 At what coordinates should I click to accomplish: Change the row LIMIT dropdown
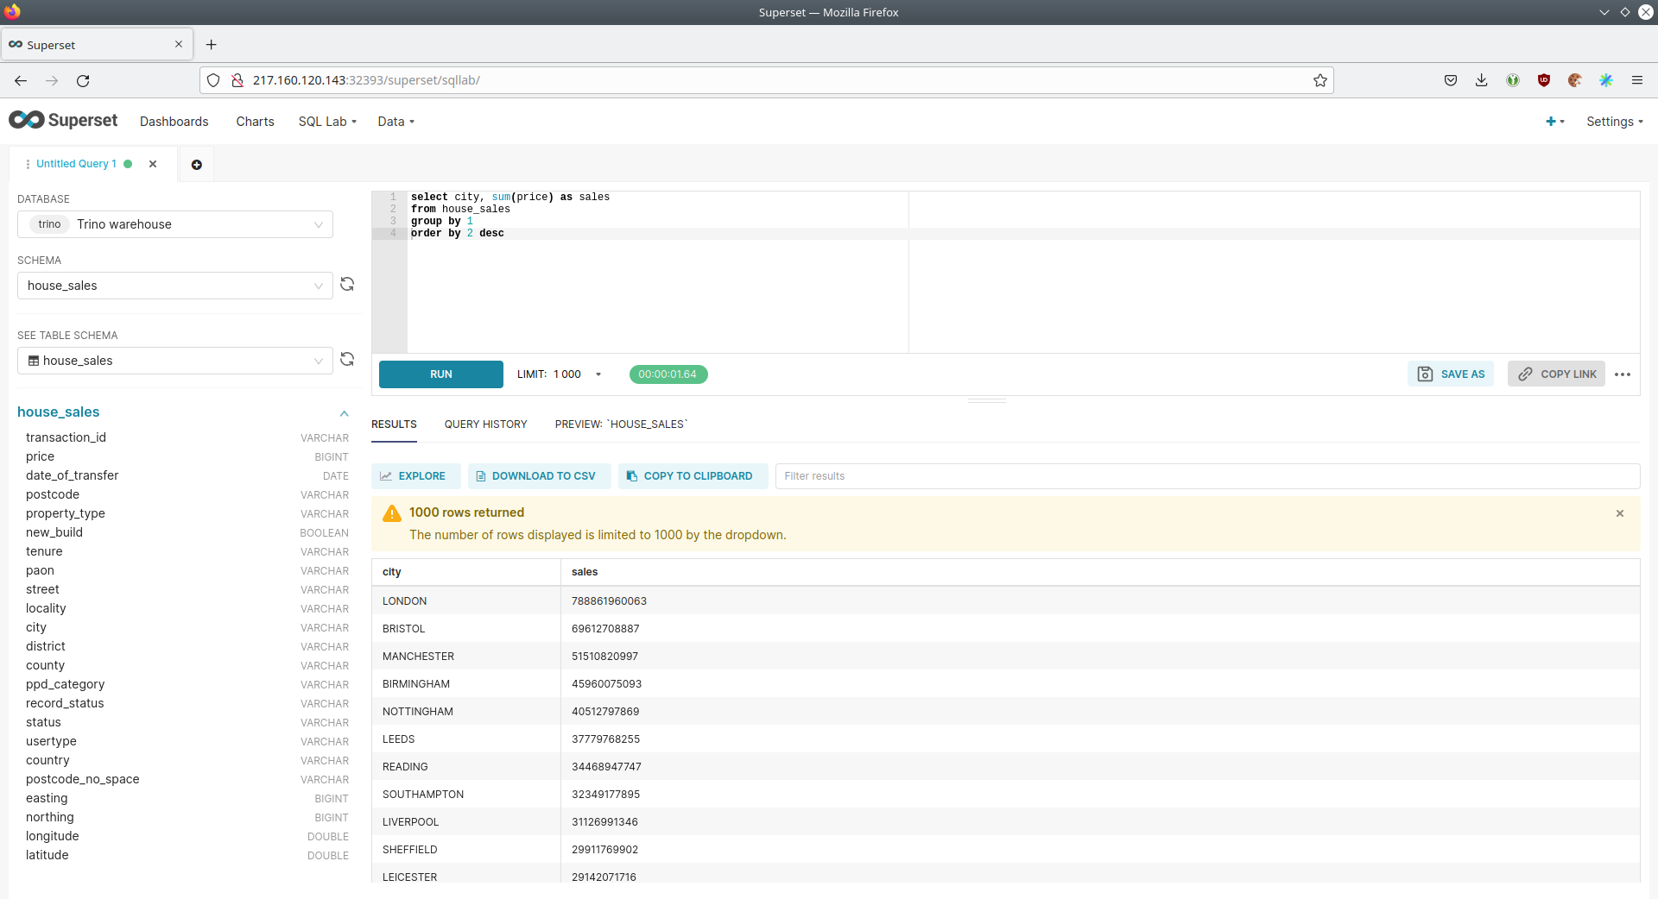point(560,374)
